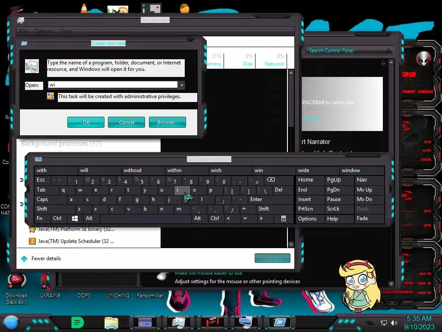Viewport: 442px width, 332px height.
Task: Click the Help key on keyboard
Action: point(339,218)
